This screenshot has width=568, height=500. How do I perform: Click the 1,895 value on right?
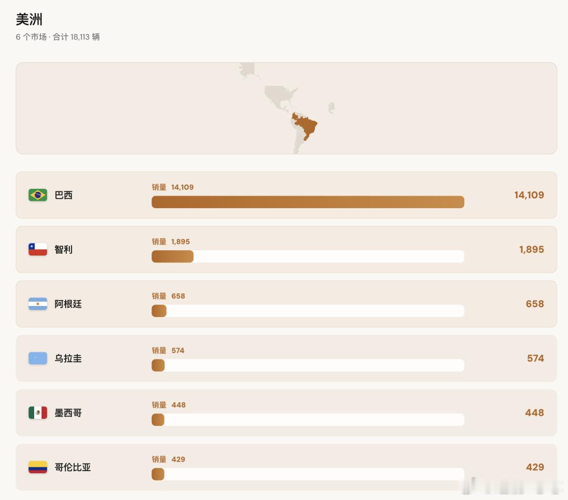(531, 249)
